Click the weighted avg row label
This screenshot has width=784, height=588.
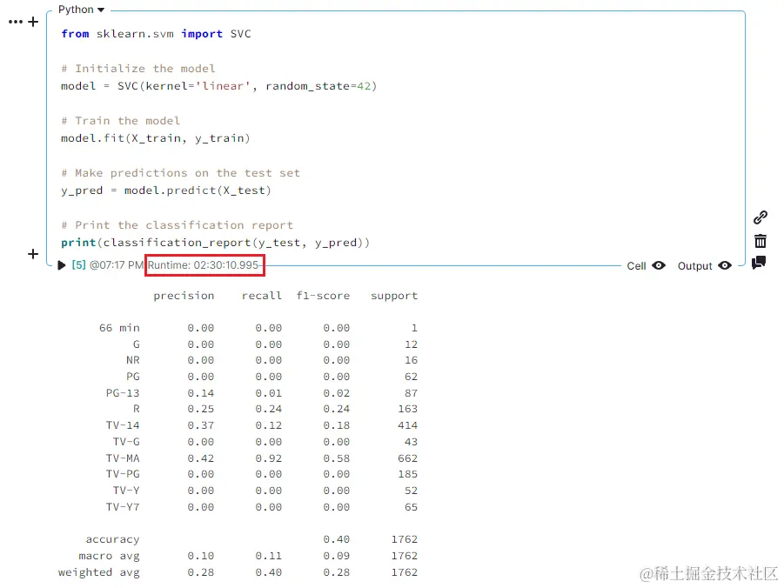99,572
